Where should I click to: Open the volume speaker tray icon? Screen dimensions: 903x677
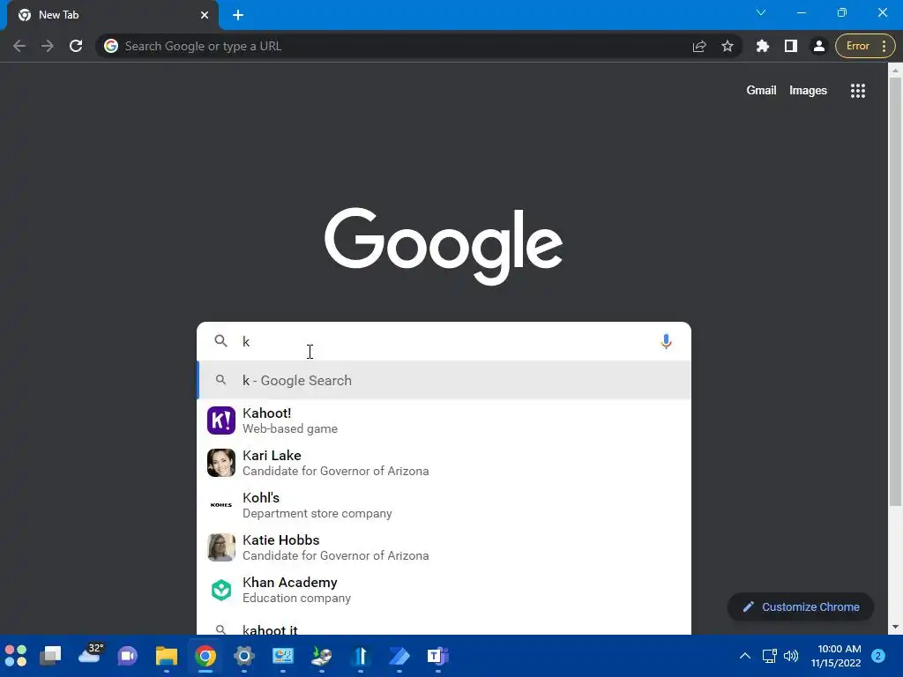[x=791, y=656]
